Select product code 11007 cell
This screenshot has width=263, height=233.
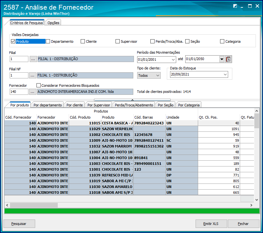click(x=85, y=152)
